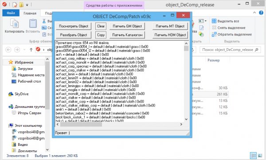Click the Разобрать Object button
The image size is (266, 160).
tap(74, 35)
